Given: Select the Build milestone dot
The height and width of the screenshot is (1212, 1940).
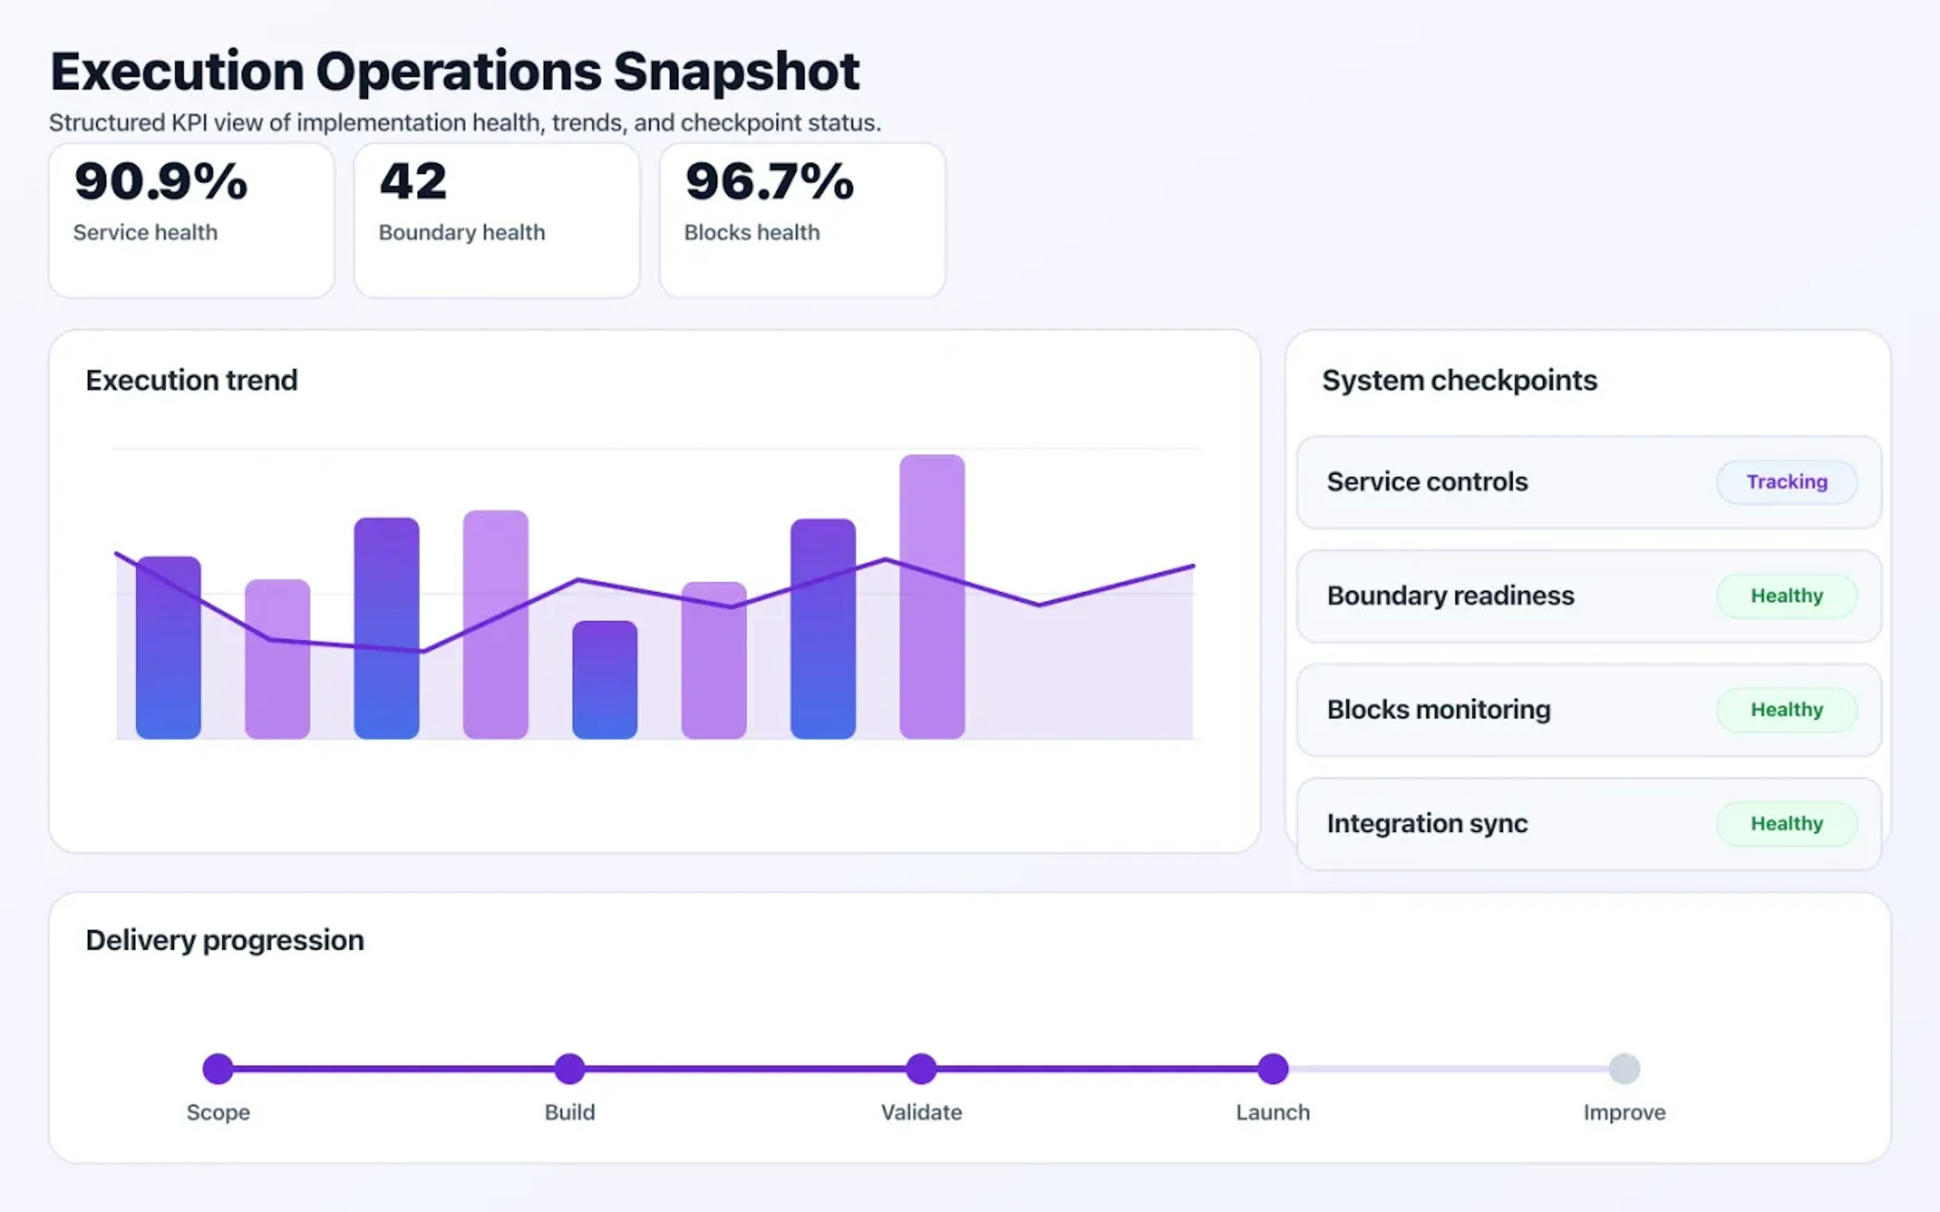Looking at the screenshot, I should [569, 1068].
